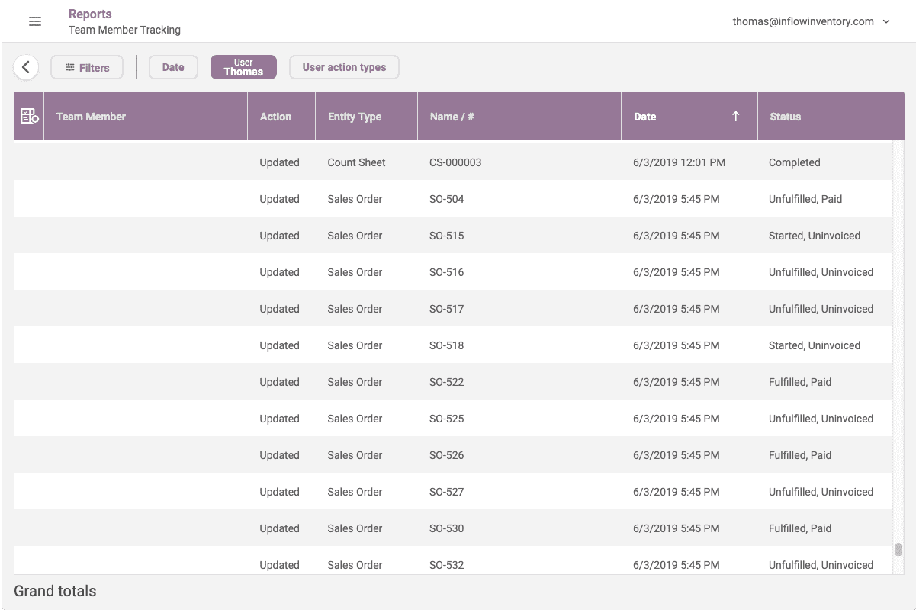Expand the thomas@inflowinventory.com account dropdown
The image size is (916, 610).
click(x=886, y=21)
